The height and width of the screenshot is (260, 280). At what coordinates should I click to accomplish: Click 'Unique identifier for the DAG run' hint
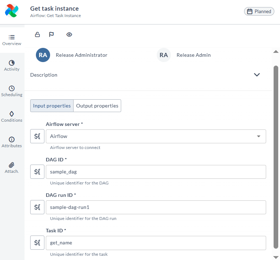(x=83, y=218)
